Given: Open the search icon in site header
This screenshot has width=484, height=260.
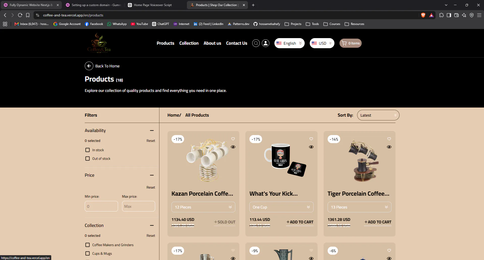Looking at the screenshot, I should (256, 43).
